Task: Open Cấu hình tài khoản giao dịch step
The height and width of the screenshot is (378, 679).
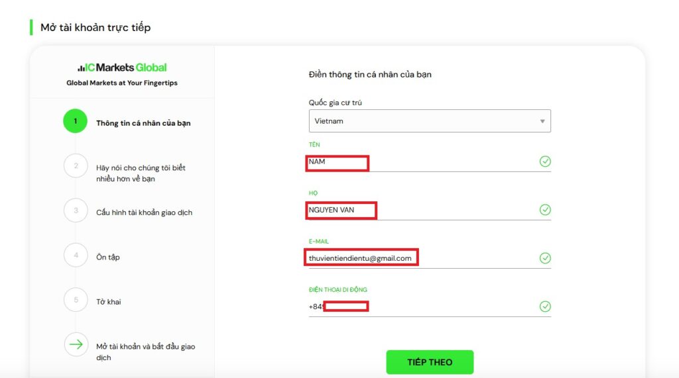Action: click(x=144, y=213)
